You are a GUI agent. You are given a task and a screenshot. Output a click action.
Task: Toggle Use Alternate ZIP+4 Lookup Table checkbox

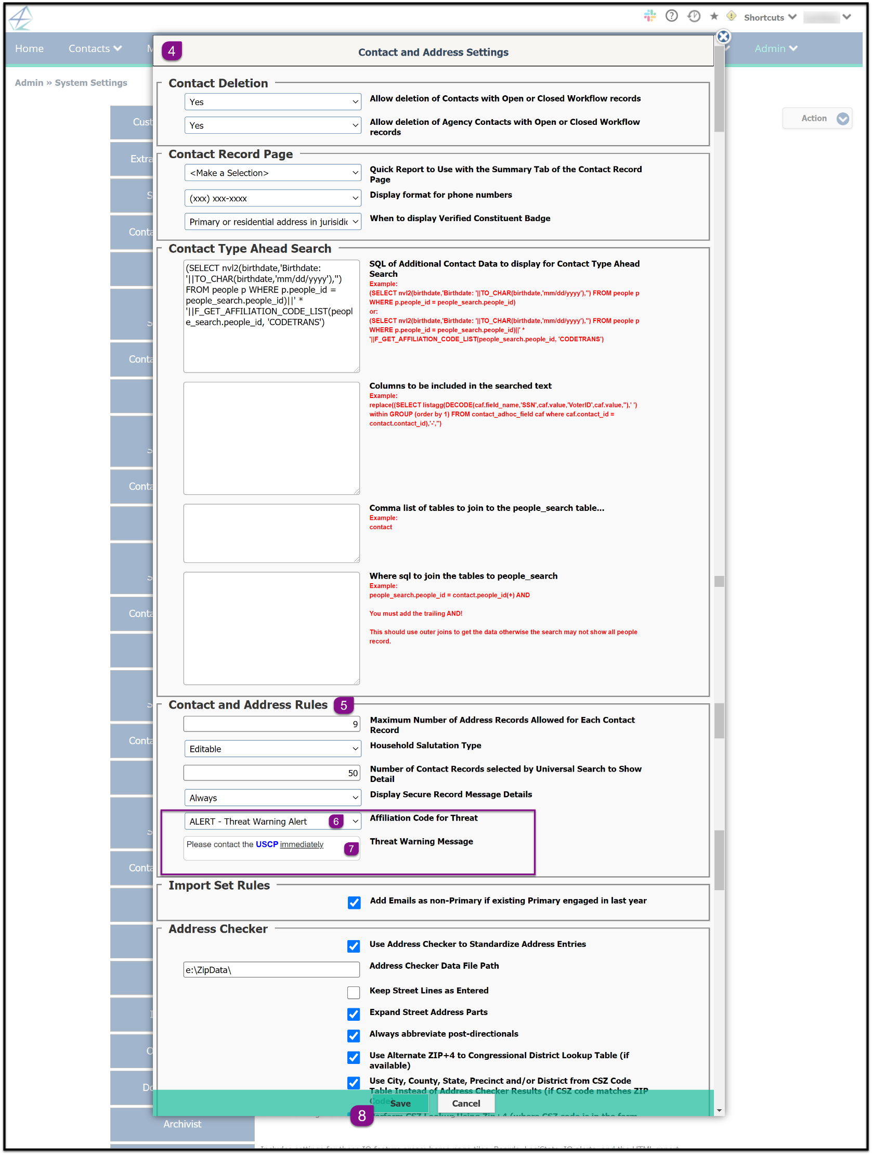[353, 1057]
